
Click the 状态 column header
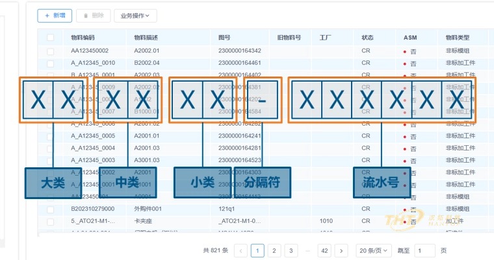pos(367,38)
